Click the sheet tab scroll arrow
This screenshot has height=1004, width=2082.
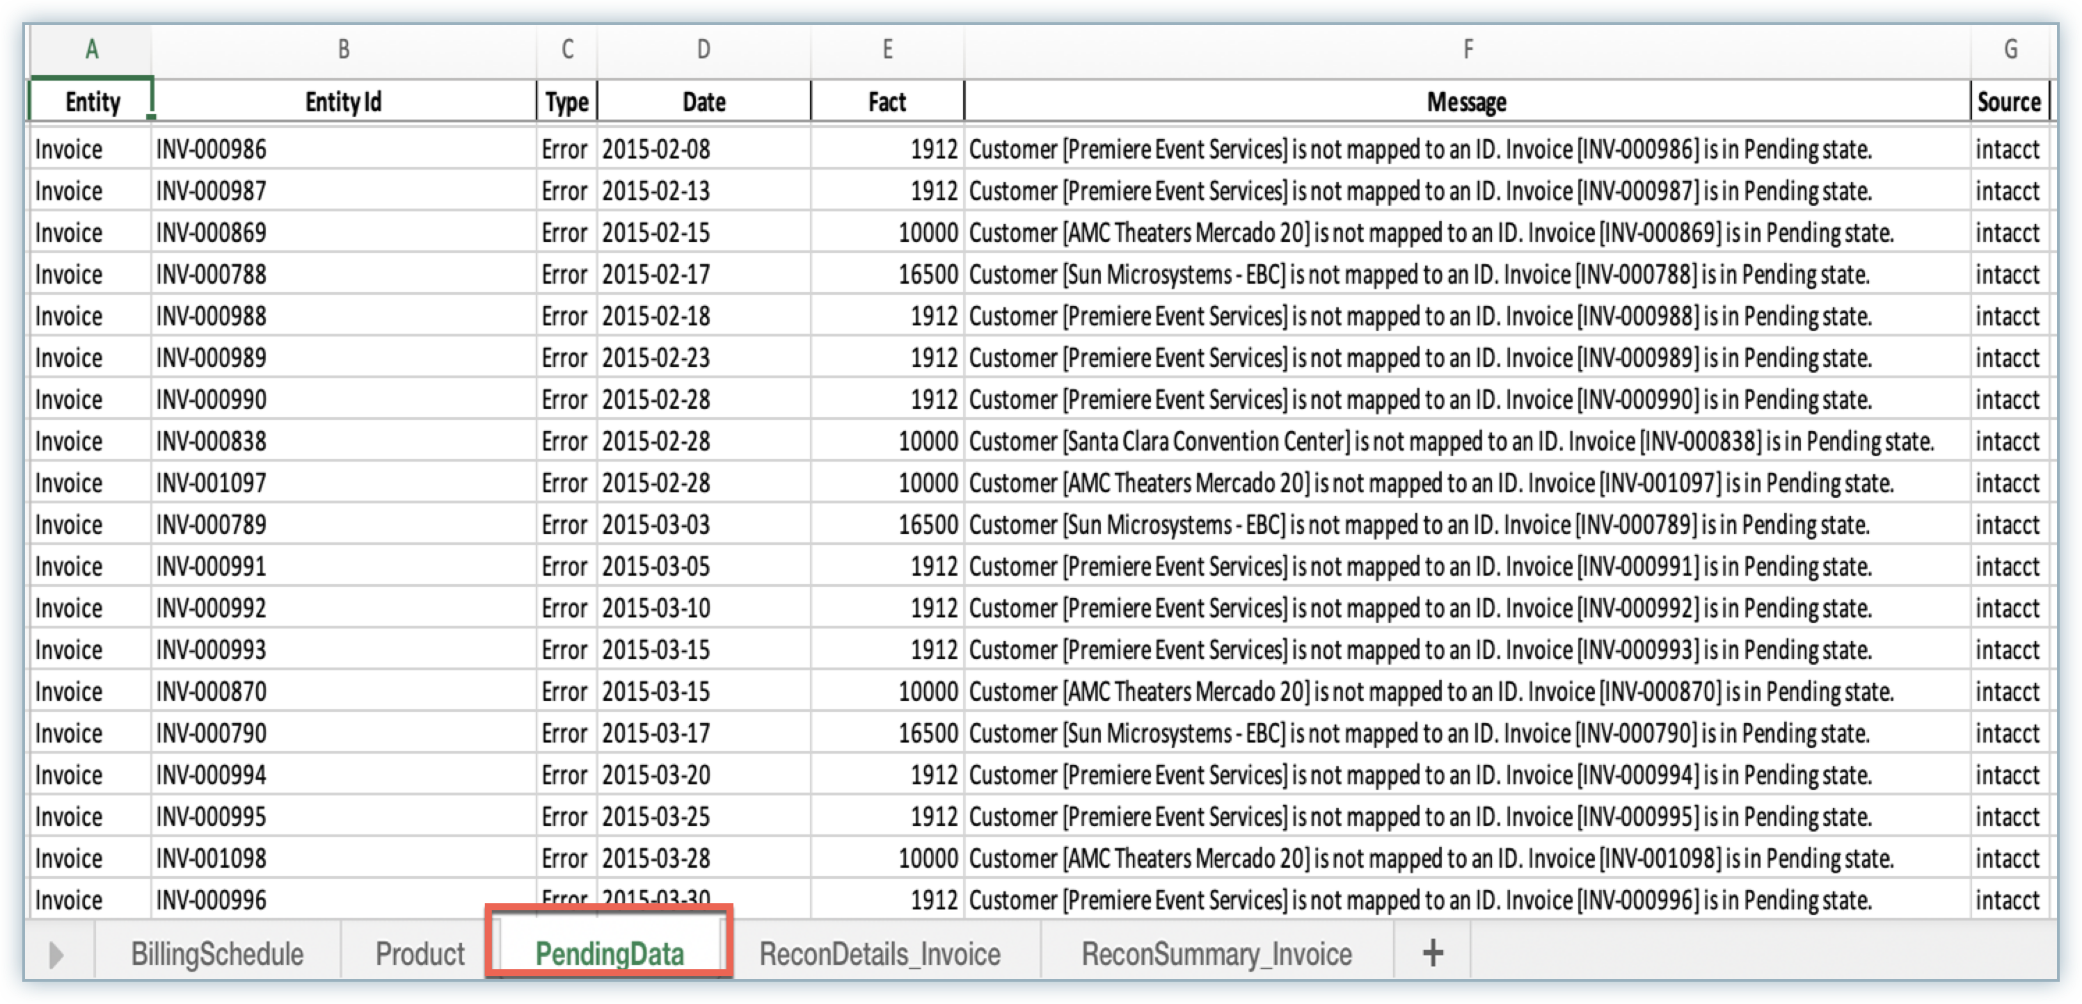tap(56, 955)
